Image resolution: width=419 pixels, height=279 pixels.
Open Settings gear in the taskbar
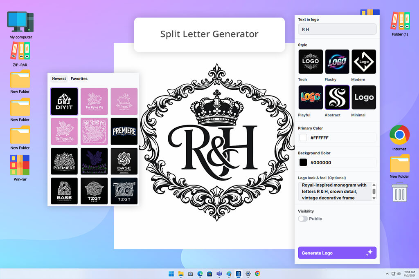click(x=248, y=274)
